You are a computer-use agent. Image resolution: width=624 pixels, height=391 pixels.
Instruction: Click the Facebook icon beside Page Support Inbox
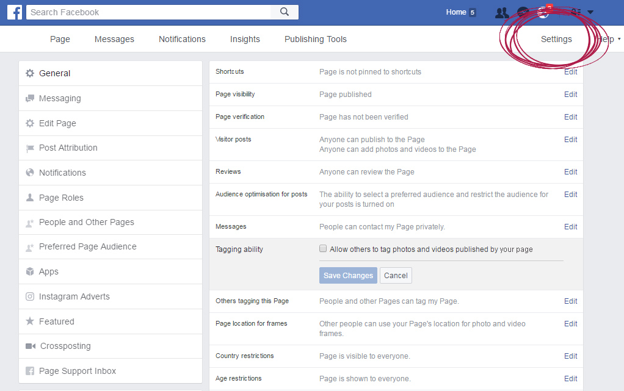30,371
